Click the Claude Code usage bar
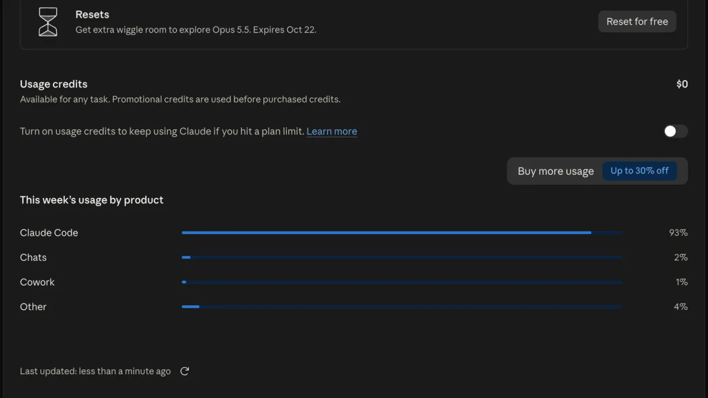This screenshot has width=708, height=398. tap(402, 233)
